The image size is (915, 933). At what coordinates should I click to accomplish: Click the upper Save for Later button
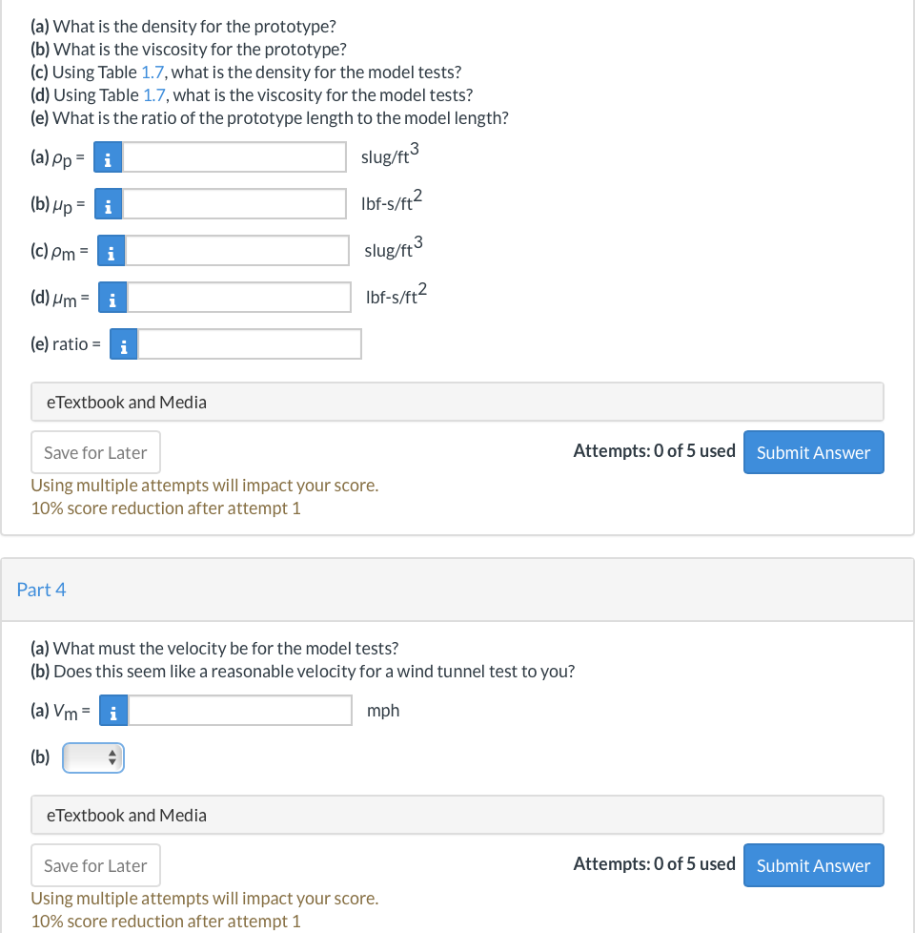[95, 452]
